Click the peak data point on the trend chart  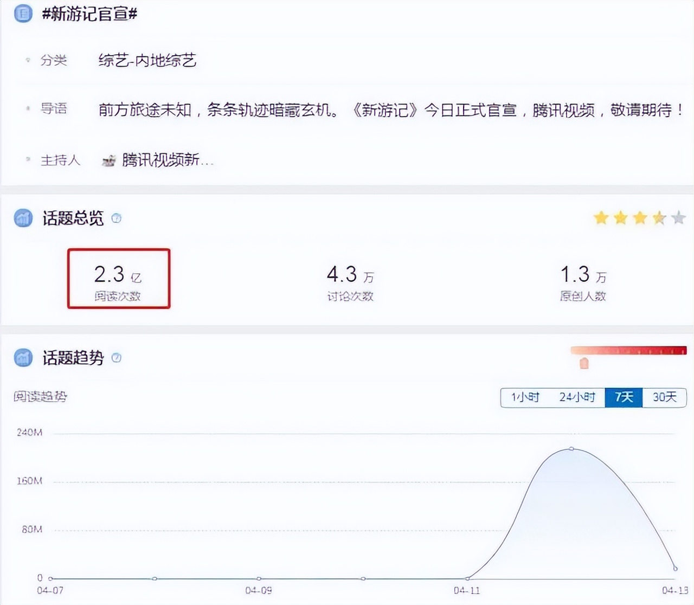(571, 448)
